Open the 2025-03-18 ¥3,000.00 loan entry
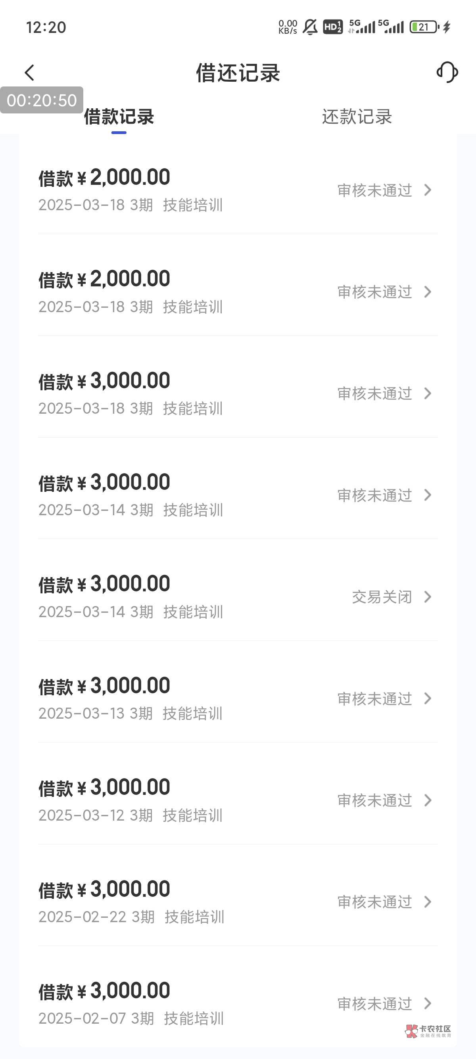Viewport: 476px width, 1059px height. click(x=132, y=393)
